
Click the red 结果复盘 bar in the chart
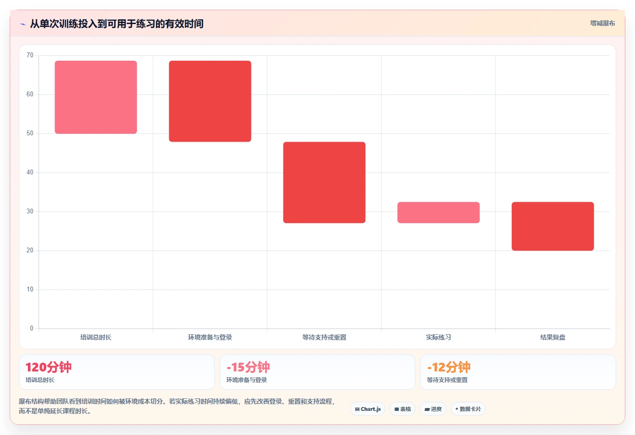point(553,226)
